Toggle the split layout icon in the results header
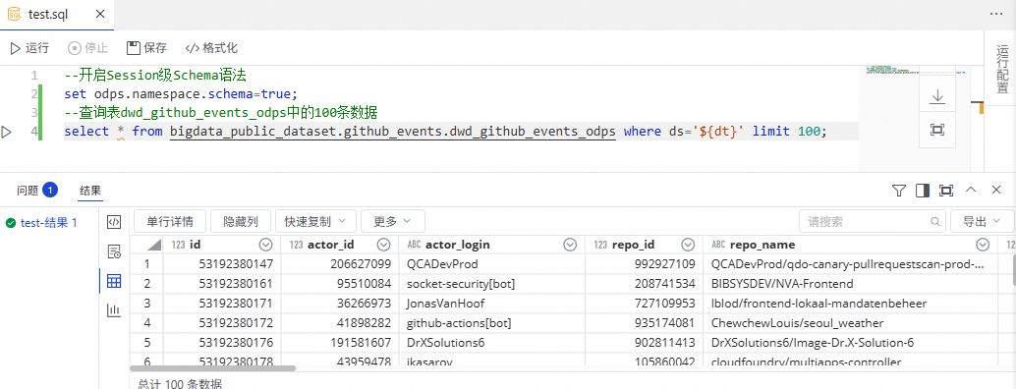 (x=922, y=191)
